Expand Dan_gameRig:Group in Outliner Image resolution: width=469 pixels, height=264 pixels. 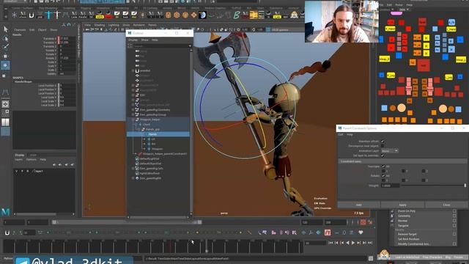133,114
